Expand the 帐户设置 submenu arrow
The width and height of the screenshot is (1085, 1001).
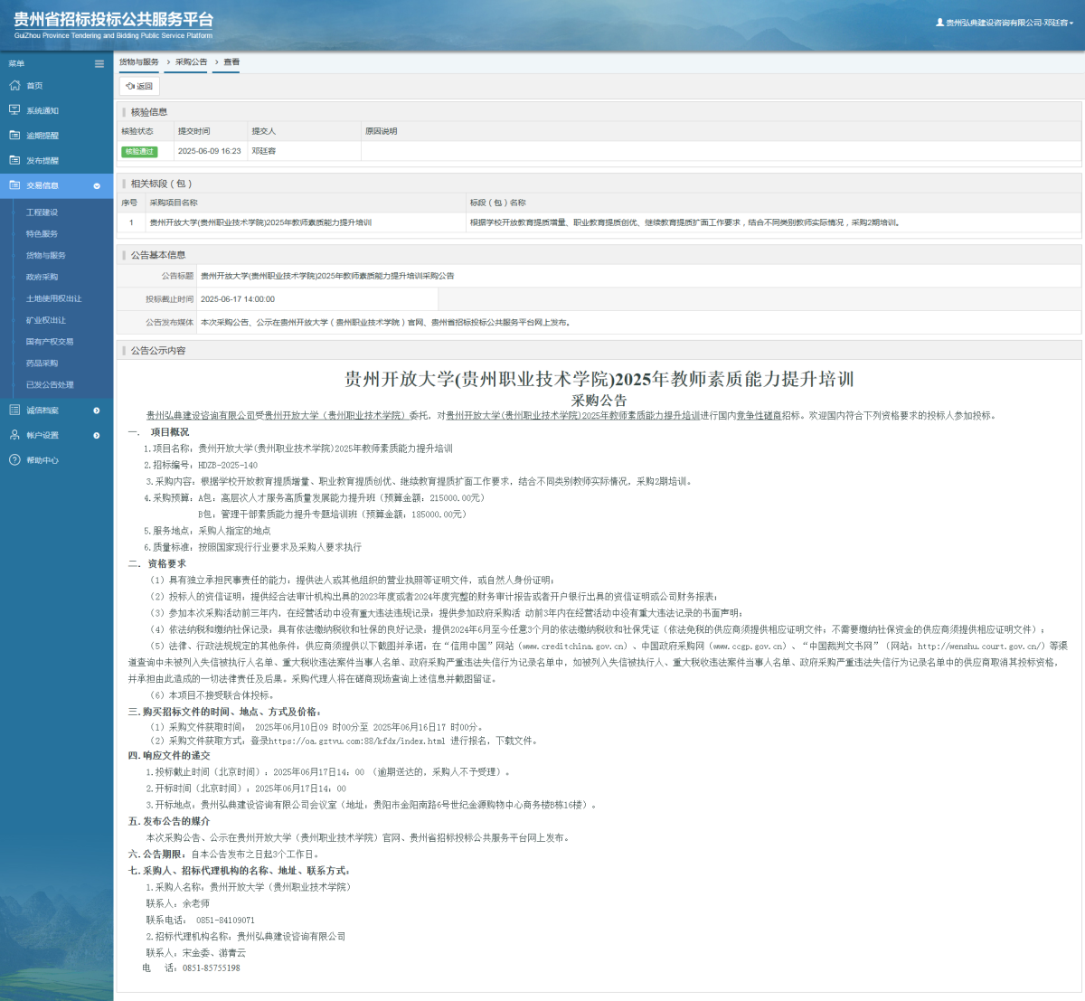[x=97, y=436]
